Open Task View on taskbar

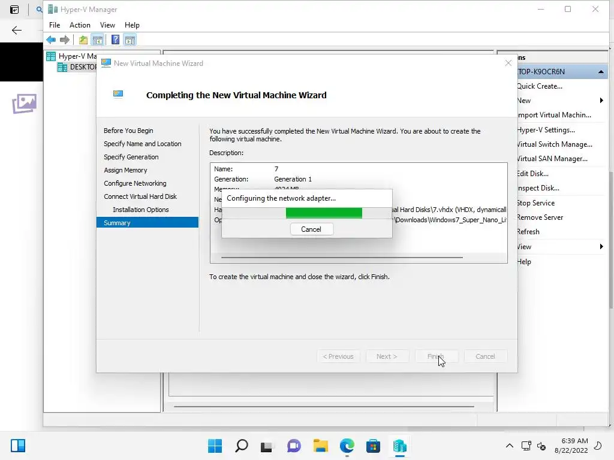267,446
